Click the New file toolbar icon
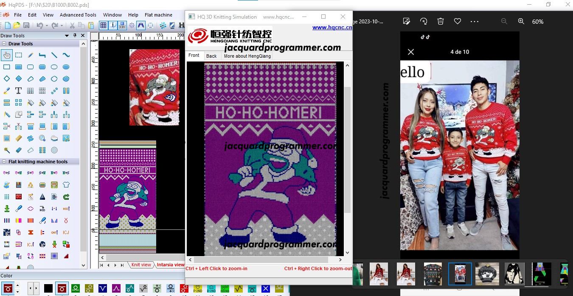Image resolution: width=573 pixels, height=296 pixels. [x=8, y=25]
